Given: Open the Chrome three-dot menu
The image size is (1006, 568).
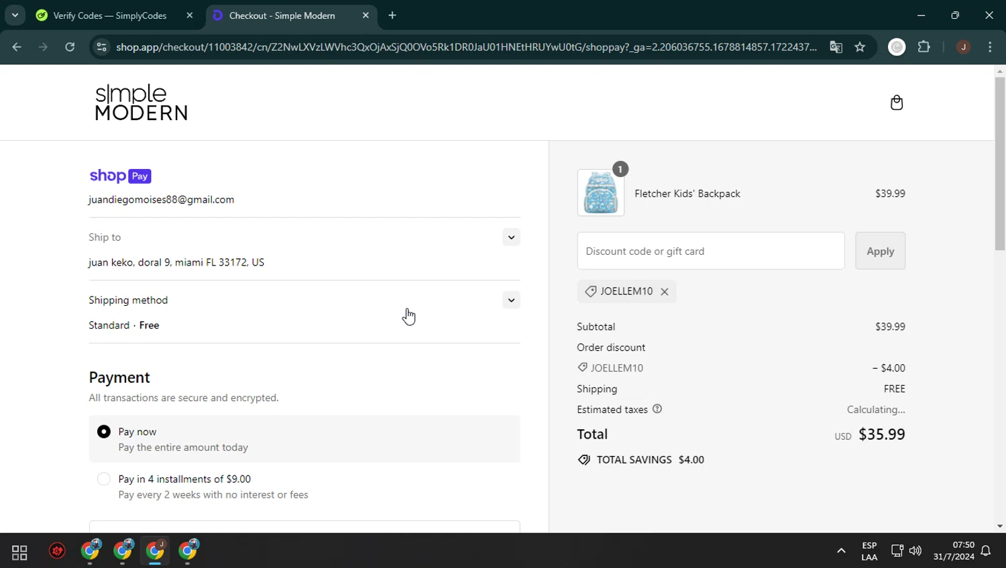Looking at the screenshot, I should coord(990,47).
